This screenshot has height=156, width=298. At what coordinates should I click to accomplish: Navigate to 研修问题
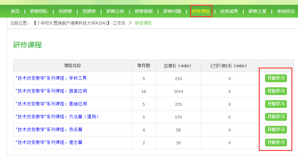coord(172,11)
